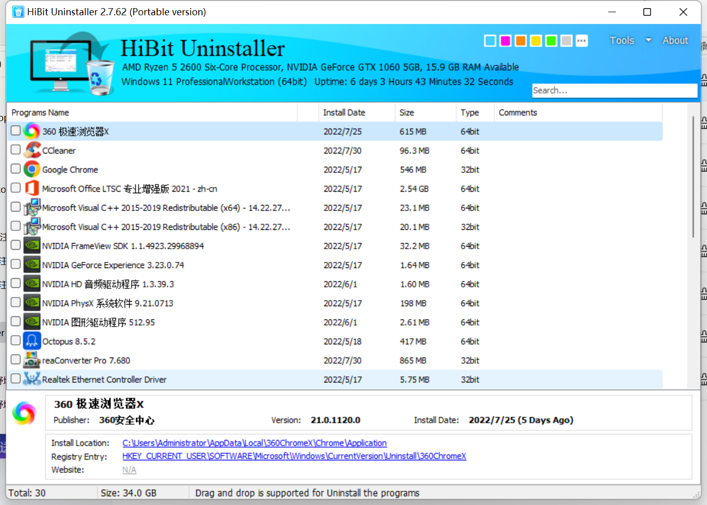
Task: Click the CCleaner program icon
Action: [32, 150]
